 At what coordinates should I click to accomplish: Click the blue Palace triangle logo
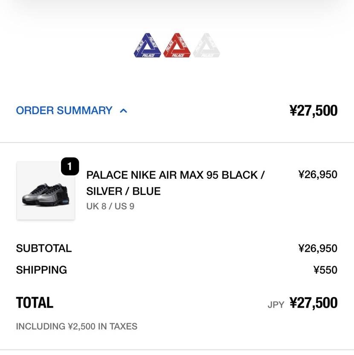[148, 46]
